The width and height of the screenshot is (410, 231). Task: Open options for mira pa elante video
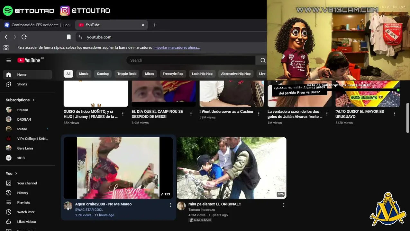[284, 205]
